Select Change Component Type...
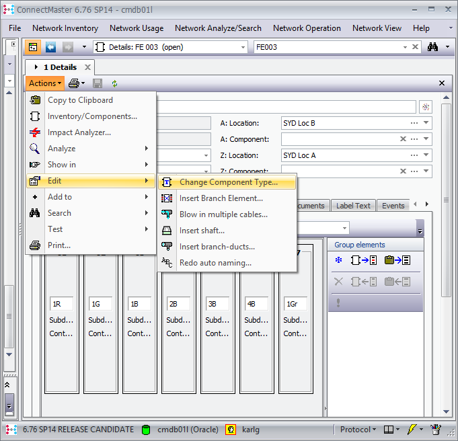Screen dimensions: 458x441 tap(227, 182)
